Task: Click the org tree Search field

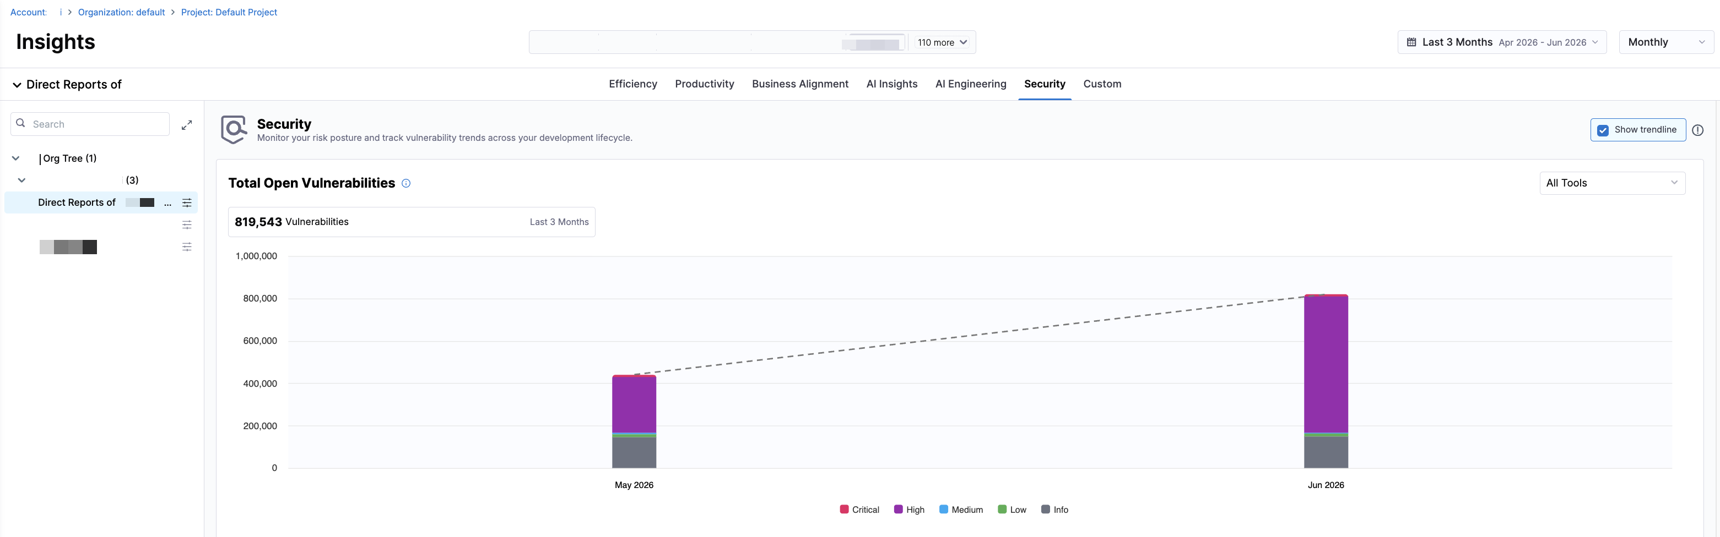Action: tap(90, 124)
